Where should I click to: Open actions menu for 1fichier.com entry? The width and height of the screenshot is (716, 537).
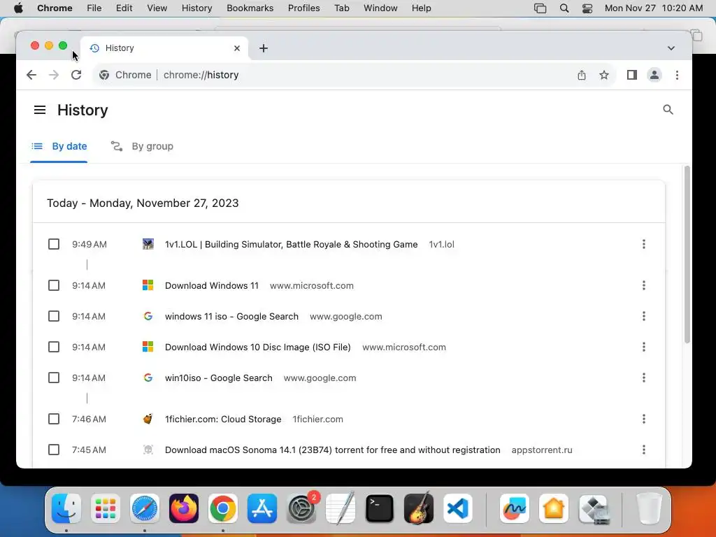pyautogui.click(x=644, y=419)
